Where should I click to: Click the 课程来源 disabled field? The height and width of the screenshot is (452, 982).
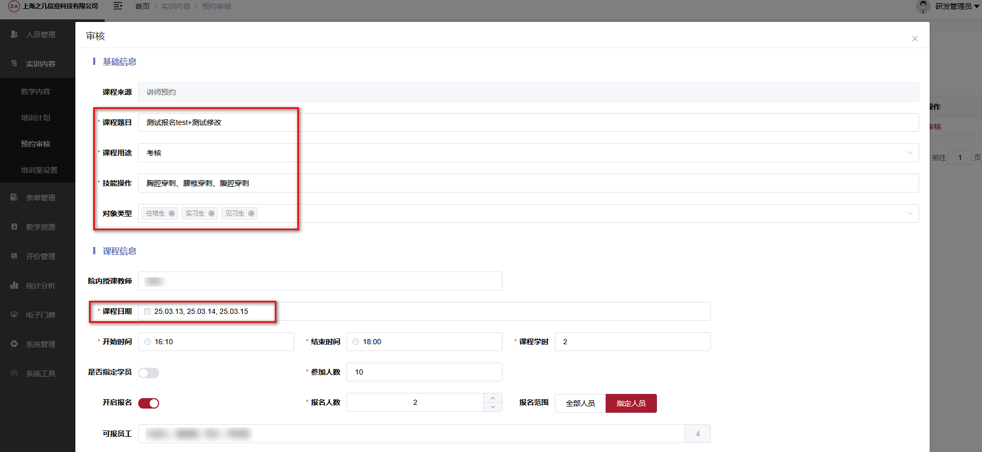(x=529, y=92)
